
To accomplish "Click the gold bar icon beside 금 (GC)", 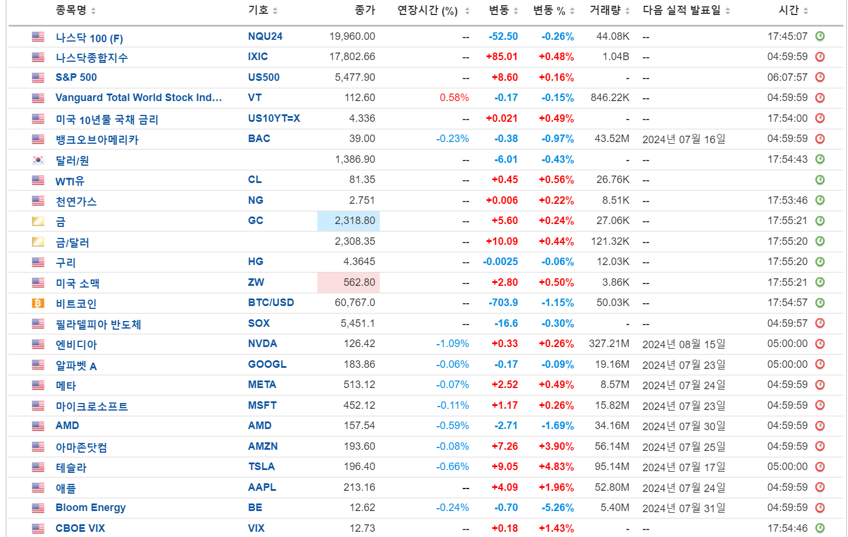I will (x=38, y=221).
